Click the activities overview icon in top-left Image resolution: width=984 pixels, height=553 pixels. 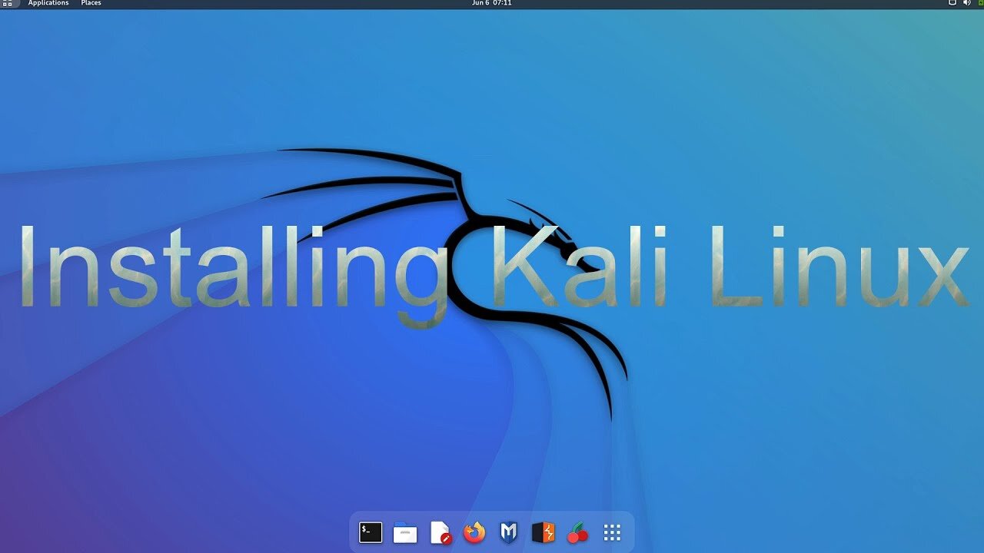8,3
